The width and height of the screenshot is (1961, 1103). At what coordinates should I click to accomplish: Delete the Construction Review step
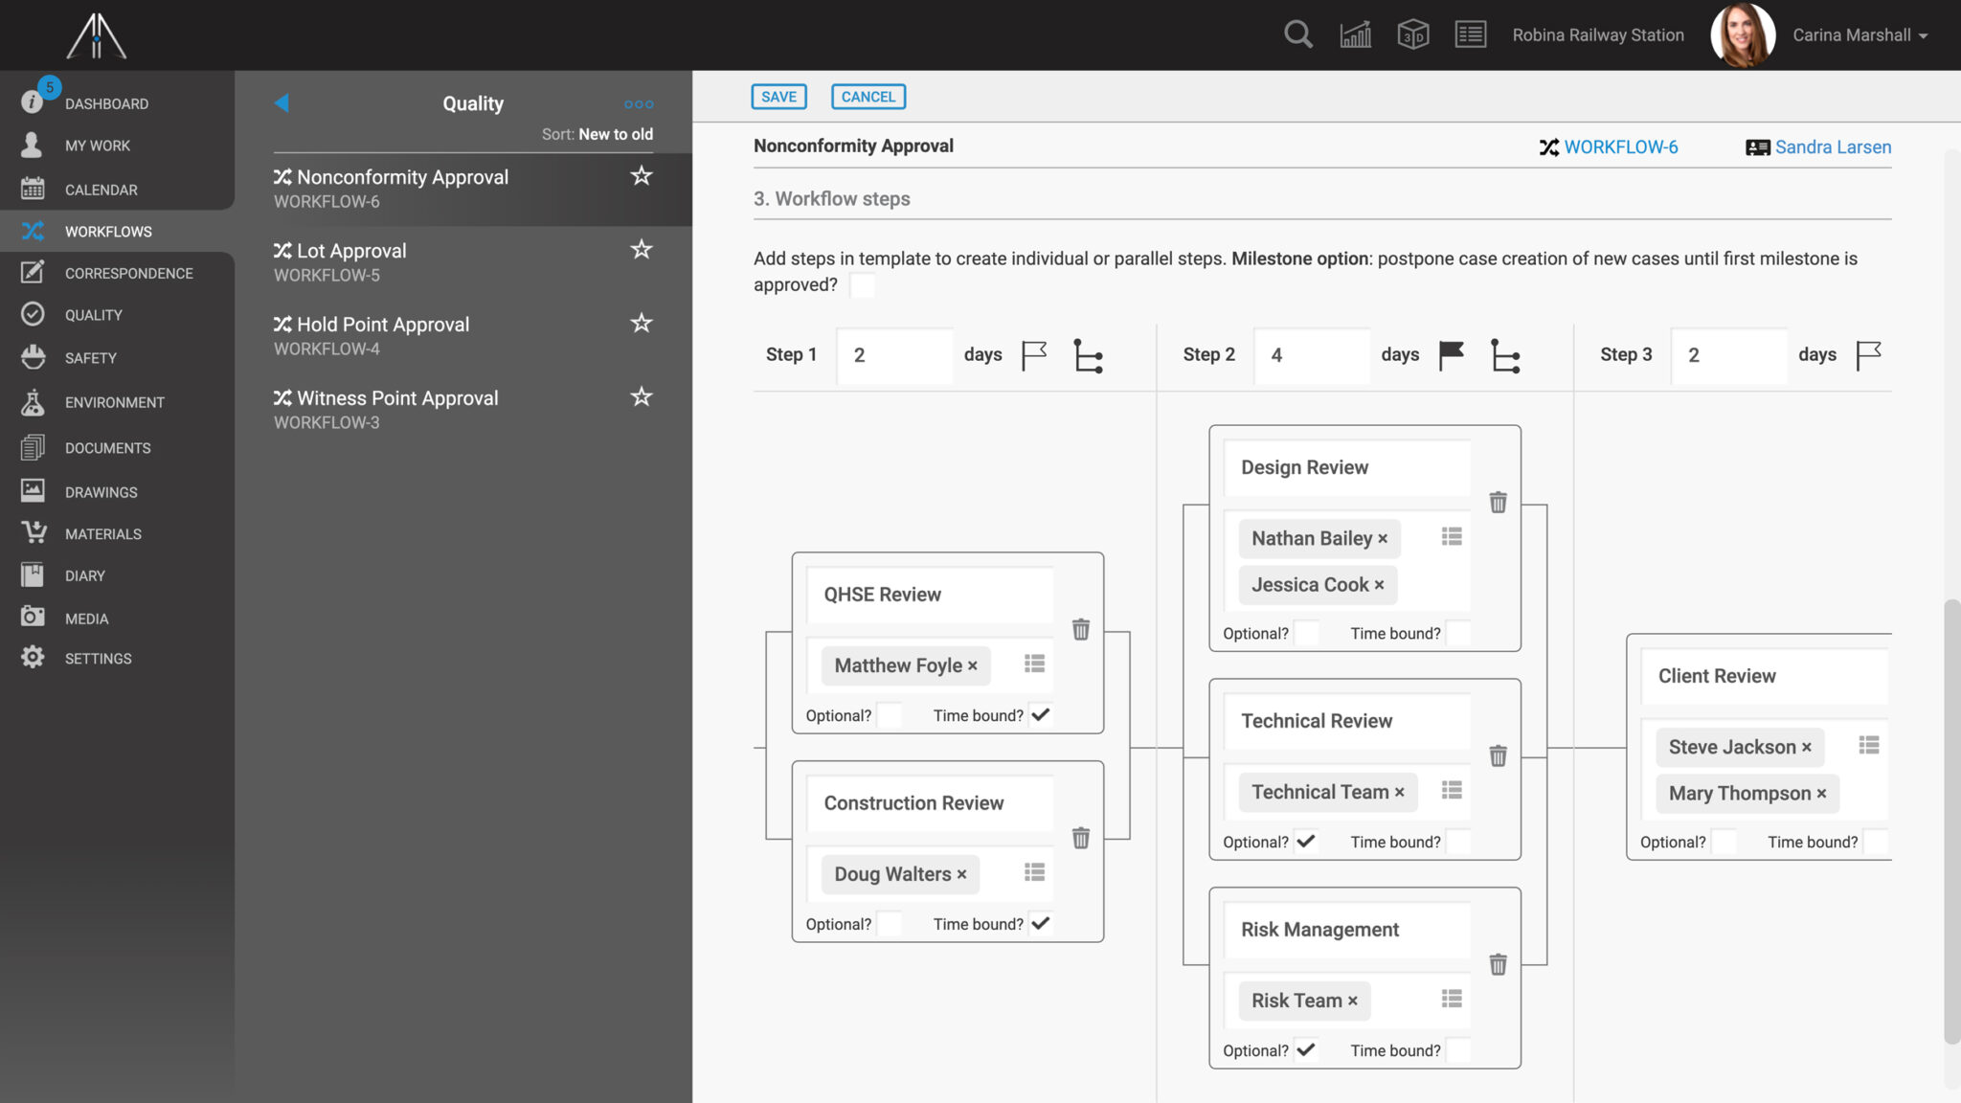coord(1081,838)
